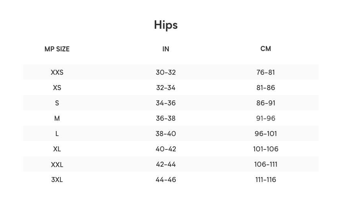
Task: Select the 44-46 inches cell
Action: coord(166,180)
